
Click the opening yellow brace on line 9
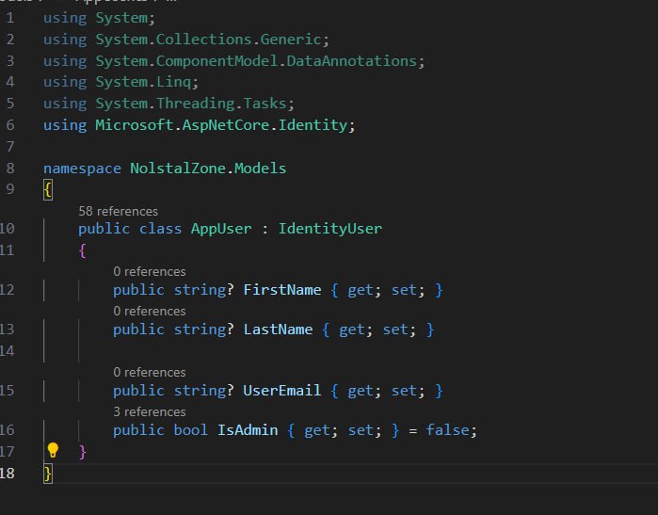pyautogui.click(x=48, y=190)
